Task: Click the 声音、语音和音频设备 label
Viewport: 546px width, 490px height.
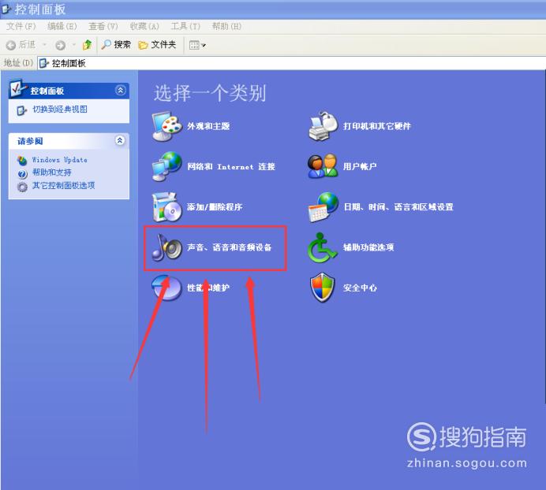Action: point(229,247)
